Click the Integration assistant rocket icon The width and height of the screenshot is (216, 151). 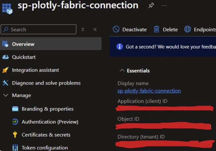click(5, 70)
